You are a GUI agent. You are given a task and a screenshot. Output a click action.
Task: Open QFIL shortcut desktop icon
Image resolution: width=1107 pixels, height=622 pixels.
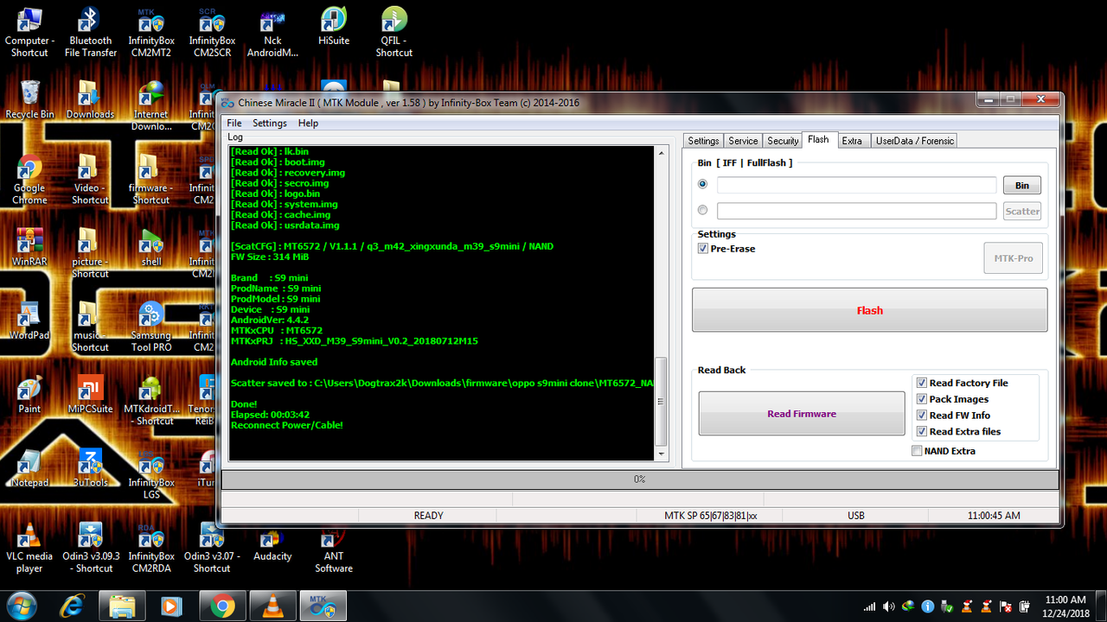click(394, 33)
